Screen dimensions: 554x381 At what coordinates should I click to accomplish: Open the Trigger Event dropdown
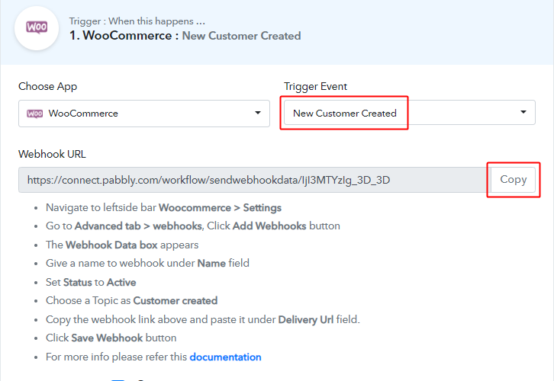pyautogui.click(x=410, y=113)
